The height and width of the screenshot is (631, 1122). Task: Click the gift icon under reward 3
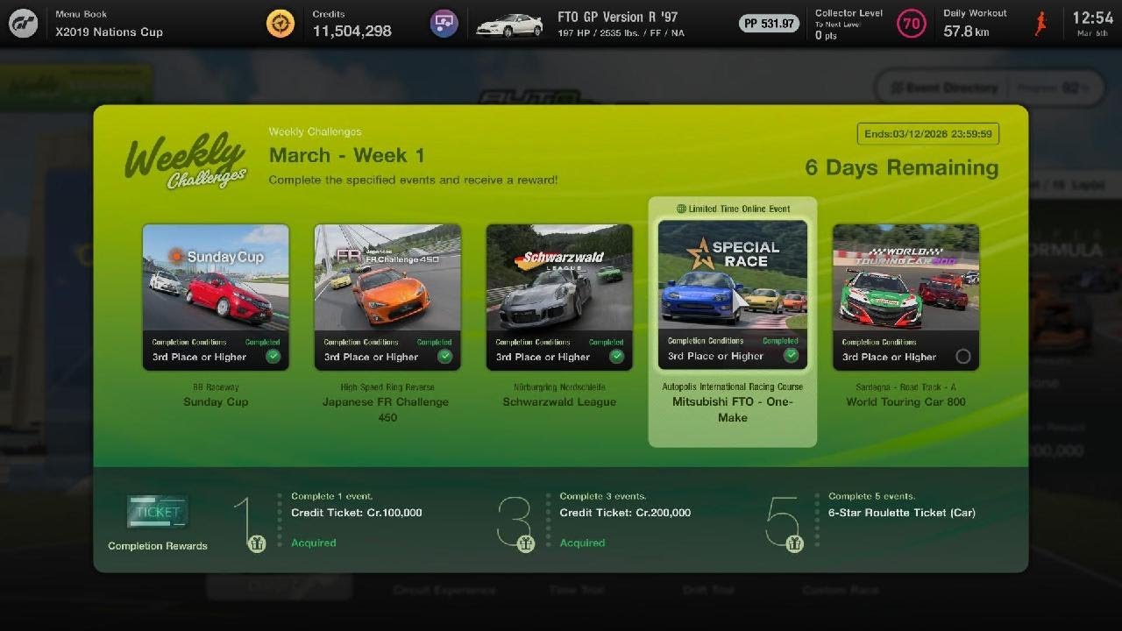click(526, 543)
